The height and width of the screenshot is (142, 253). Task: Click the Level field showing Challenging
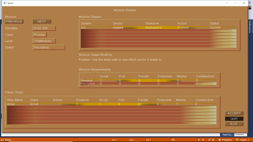pyautogui.click(x=44, y=41)
